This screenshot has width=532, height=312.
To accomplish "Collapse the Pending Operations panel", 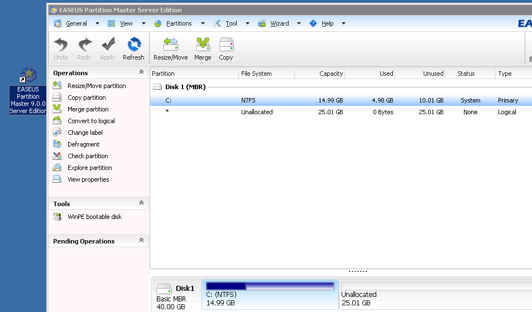I will (x=141, y=241).
